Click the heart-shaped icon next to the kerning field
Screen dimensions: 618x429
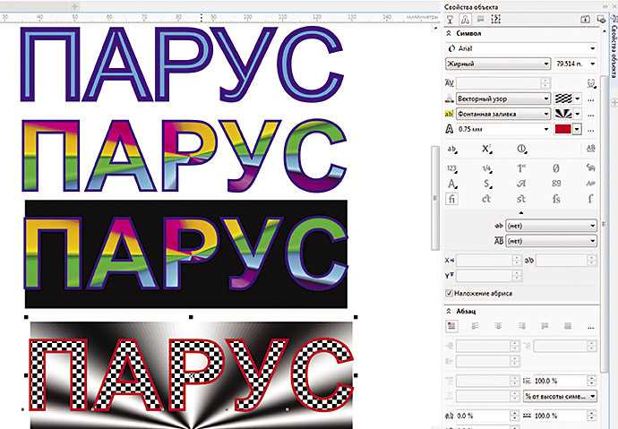(590, 83)
